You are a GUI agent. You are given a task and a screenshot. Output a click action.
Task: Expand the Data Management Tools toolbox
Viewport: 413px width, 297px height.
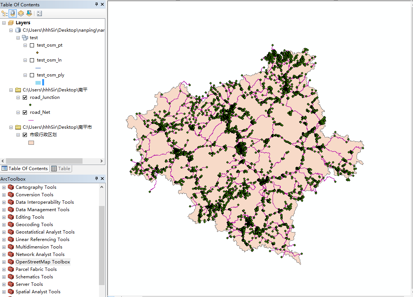click(x=3, y=209)
